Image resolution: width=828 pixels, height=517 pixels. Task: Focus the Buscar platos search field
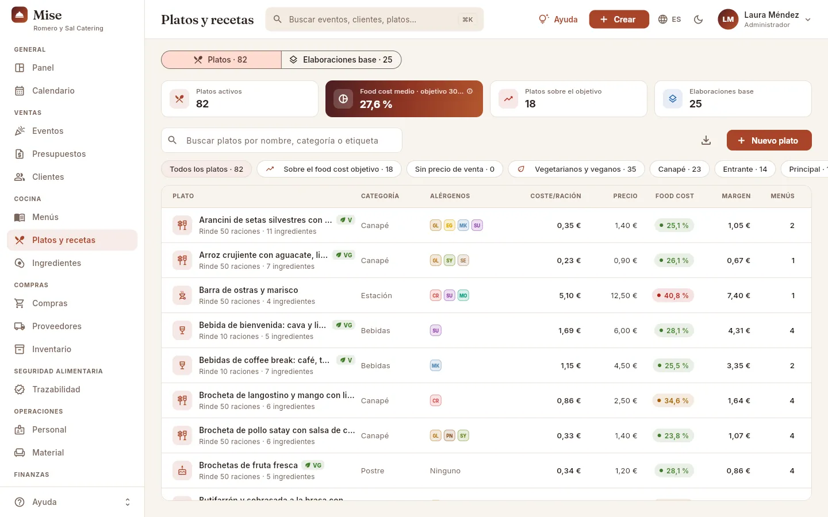[x=282, y=140]
